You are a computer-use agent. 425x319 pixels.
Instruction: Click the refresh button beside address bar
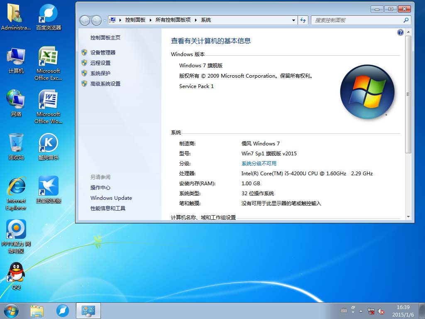(303, 20)
